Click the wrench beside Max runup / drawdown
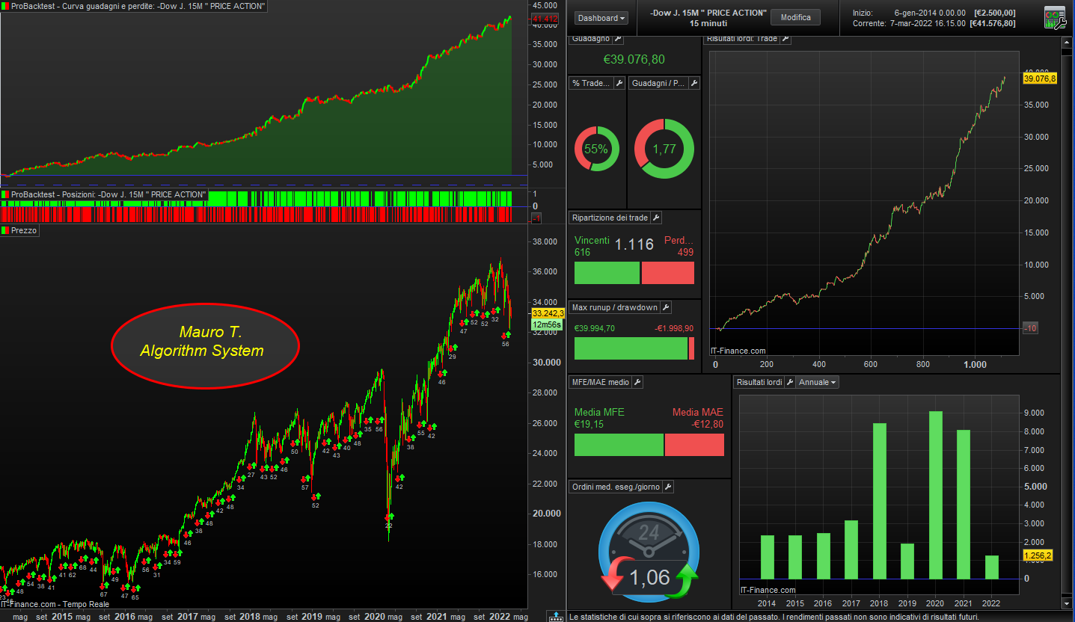The width and height of the screenshot is (1075, 622). click(x=666, y=307)
